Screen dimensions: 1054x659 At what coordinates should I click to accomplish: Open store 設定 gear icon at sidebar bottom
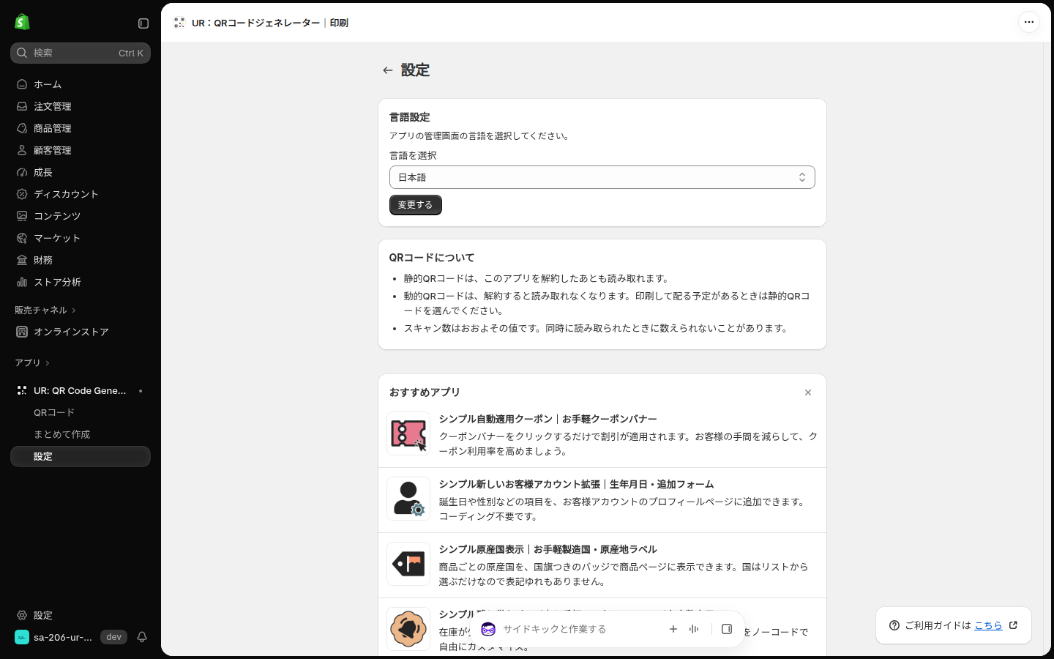[22, 615]
